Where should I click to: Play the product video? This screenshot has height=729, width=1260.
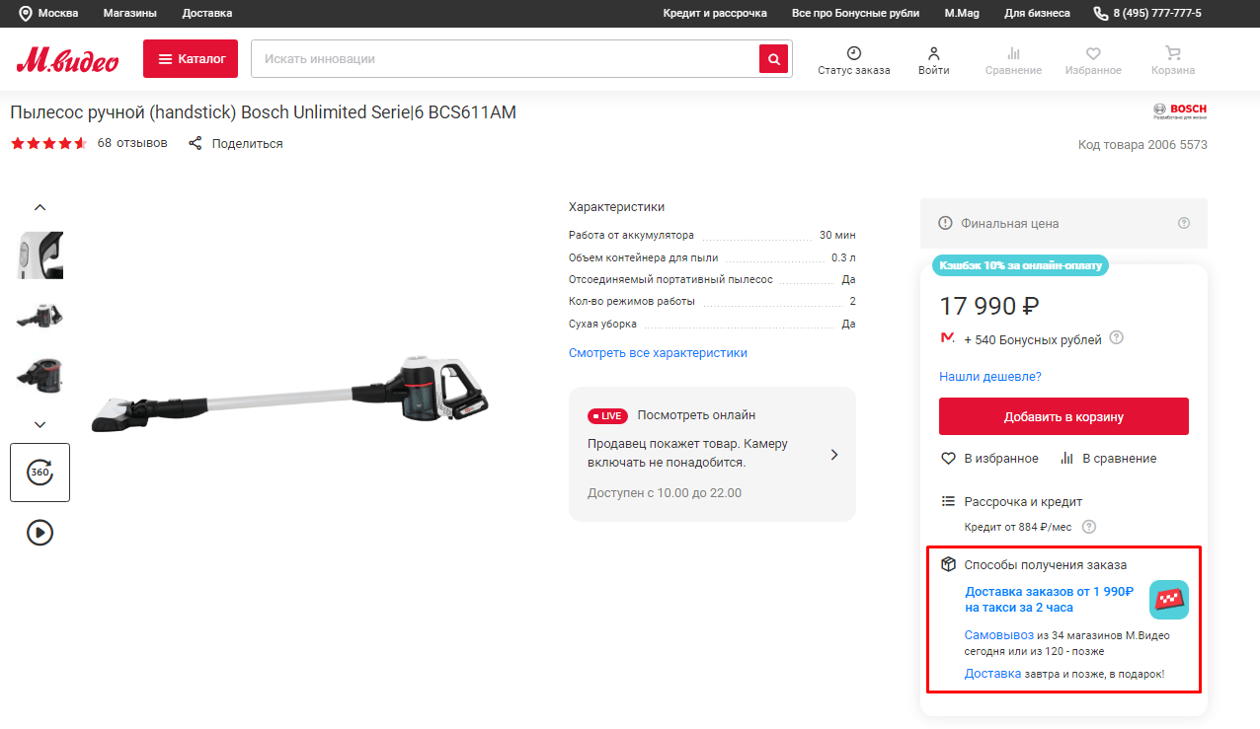point(40,533)
